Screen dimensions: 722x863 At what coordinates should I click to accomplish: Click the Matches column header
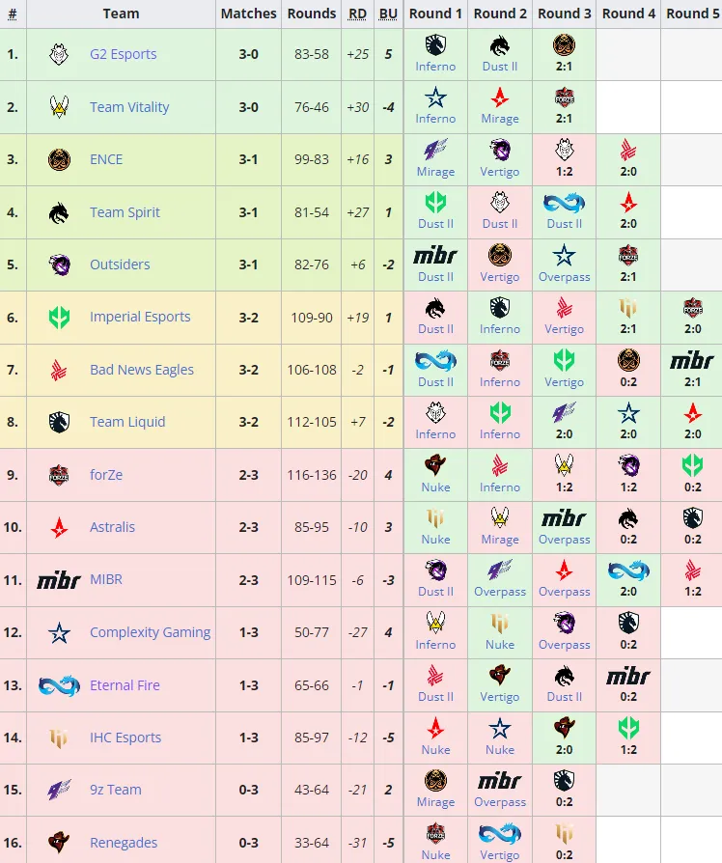click(x=249, y=14)
